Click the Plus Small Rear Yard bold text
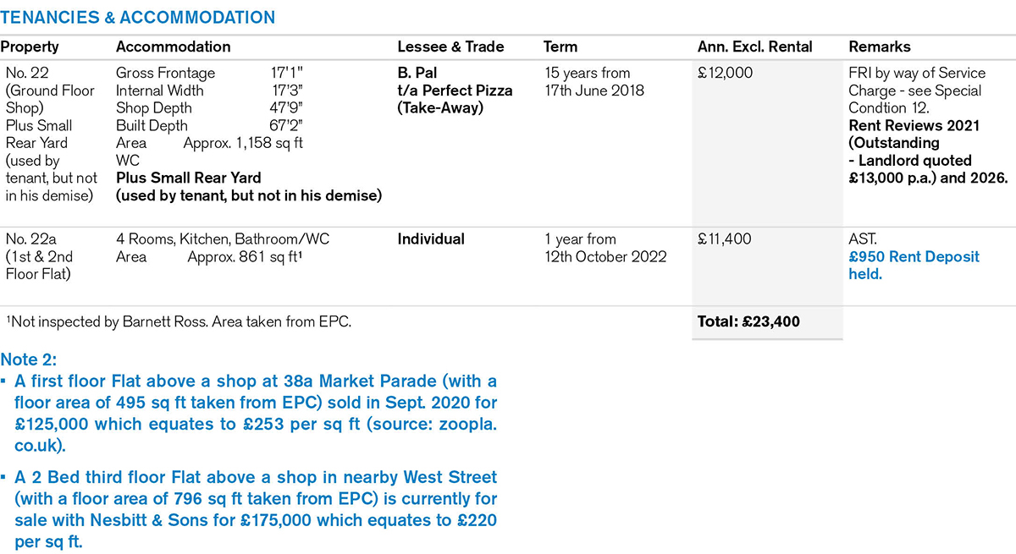Screen dimensions: 1016x554 click(x=188, y=178)
